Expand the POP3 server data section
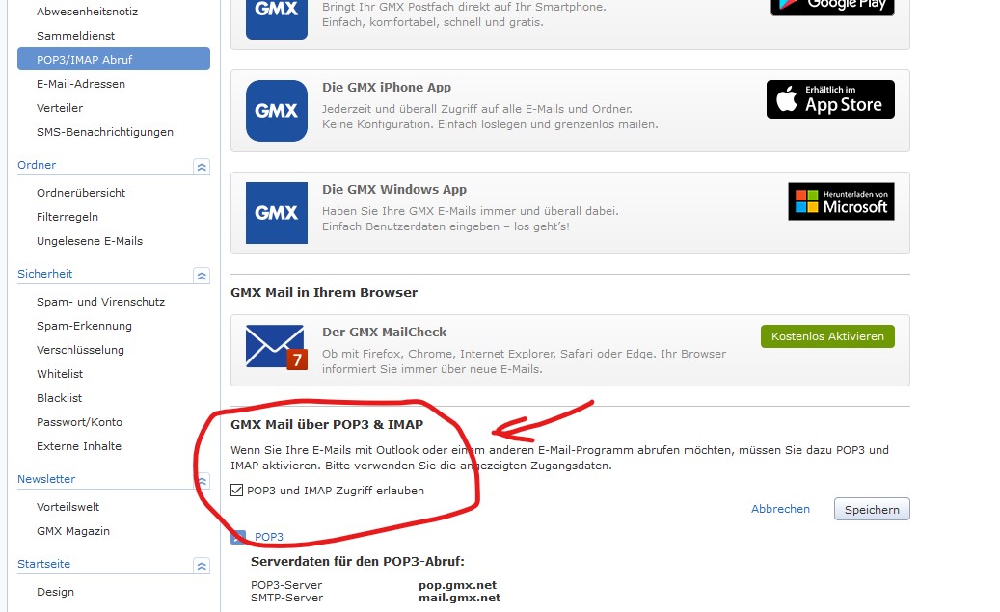This screenshot has width=1000, height=612. [238, 537]
